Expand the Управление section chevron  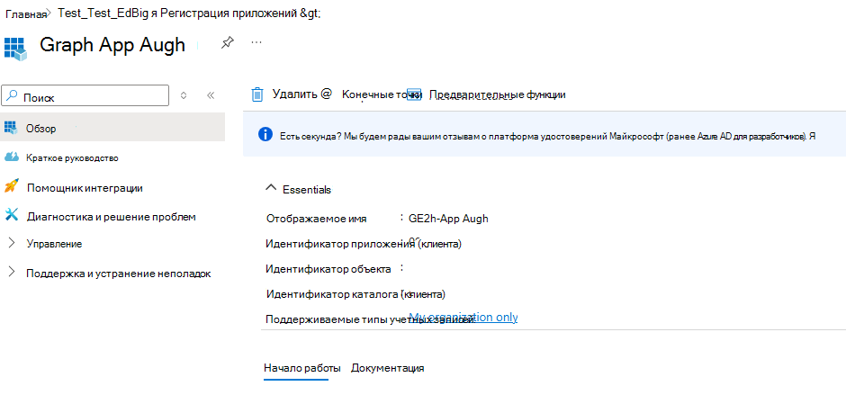[12, 243]
